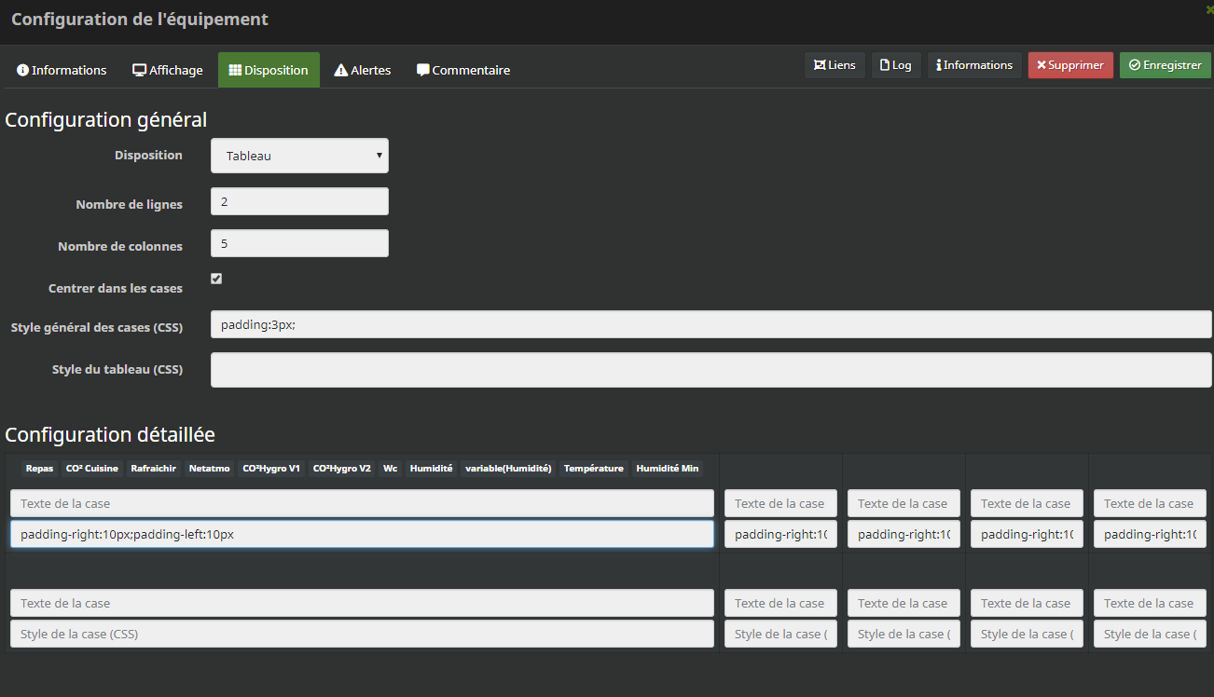Focus the Nombre de lignes field
The height and width of the screenshot is (697, 1214).
(x=299, y=201)
